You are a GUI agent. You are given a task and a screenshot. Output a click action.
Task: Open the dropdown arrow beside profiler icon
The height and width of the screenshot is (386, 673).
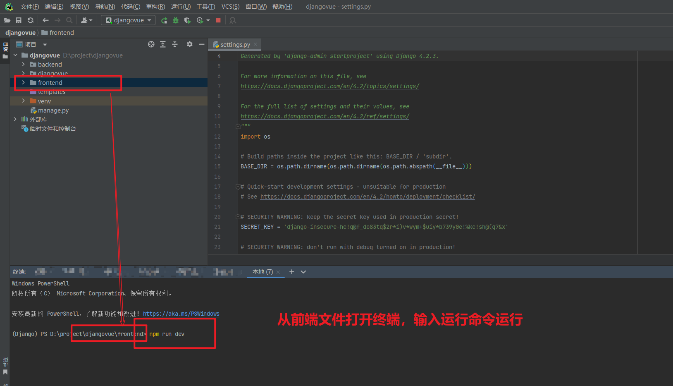click(208, 20)
